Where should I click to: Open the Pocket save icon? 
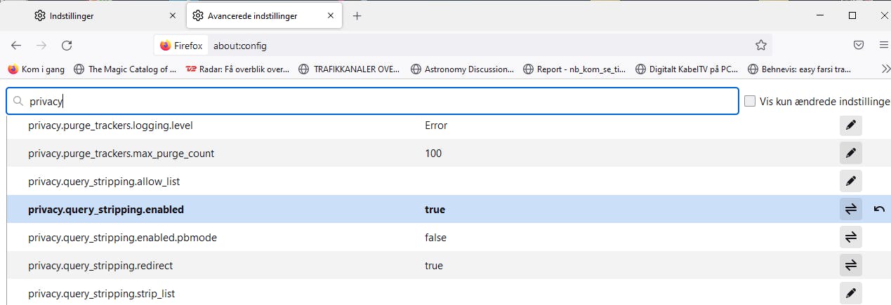(x=859, y=46)
